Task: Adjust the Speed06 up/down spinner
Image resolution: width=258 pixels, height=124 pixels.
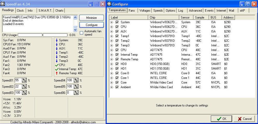Action: 76,93
